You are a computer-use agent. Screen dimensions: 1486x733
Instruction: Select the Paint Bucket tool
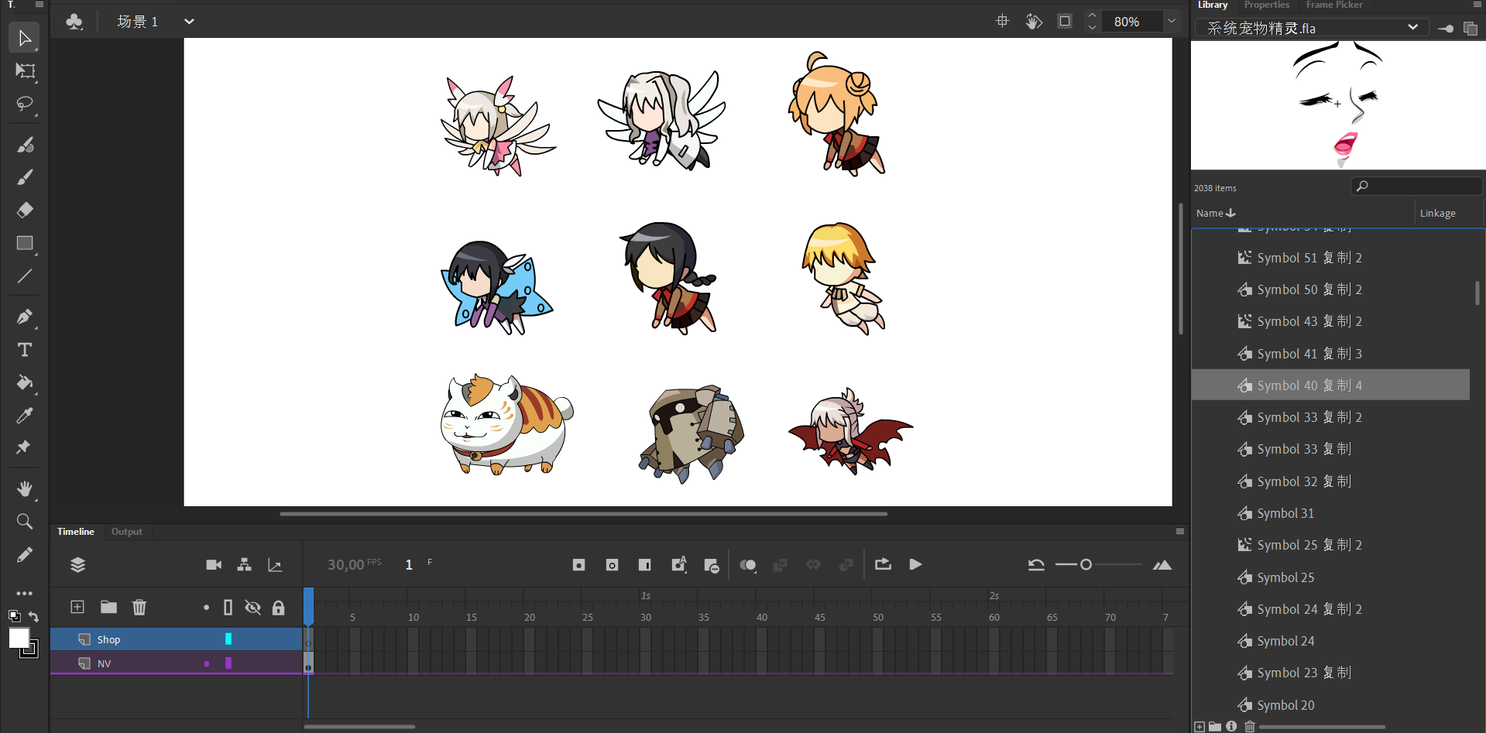pyautogui.click(x=25, y=382)
